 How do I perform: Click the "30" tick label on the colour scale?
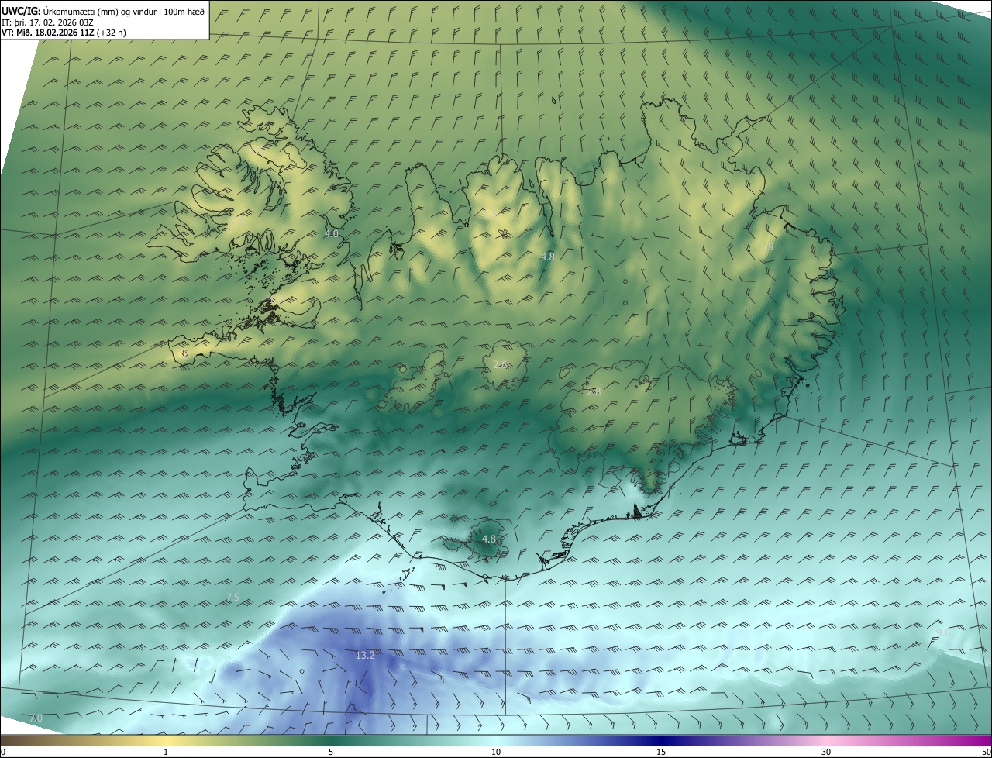(826, 752)
